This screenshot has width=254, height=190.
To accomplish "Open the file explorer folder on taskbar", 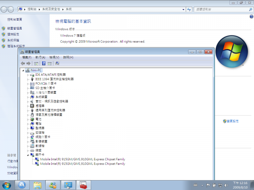I will (x=37, y=185).
